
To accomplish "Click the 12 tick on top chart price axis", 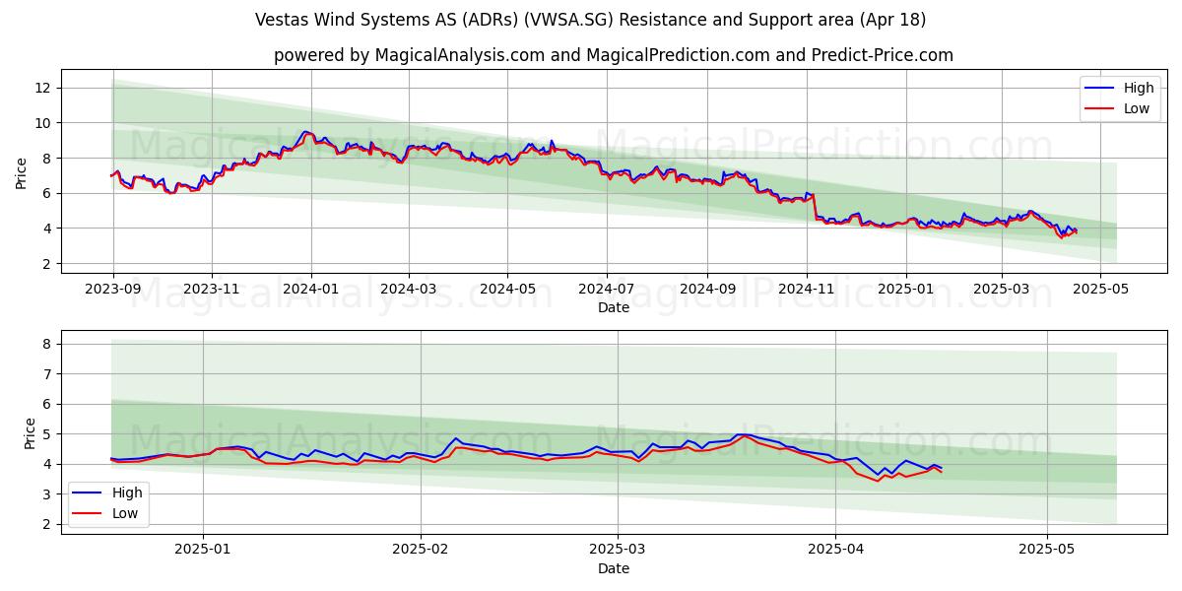I will tap(45, 88).
